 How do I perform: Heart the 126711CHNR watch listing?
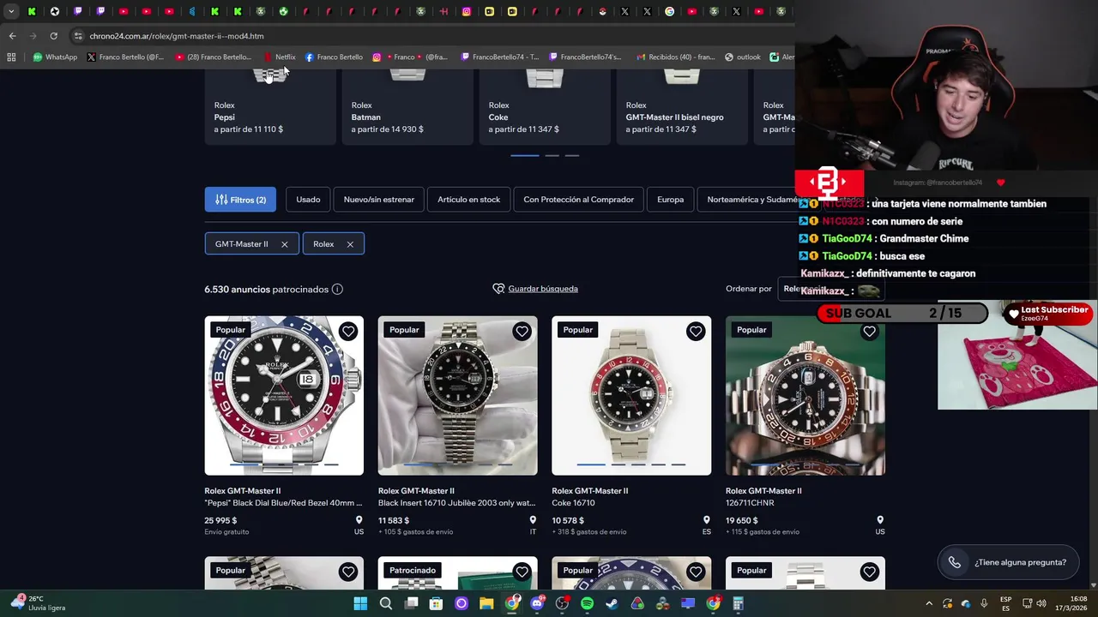869,332
